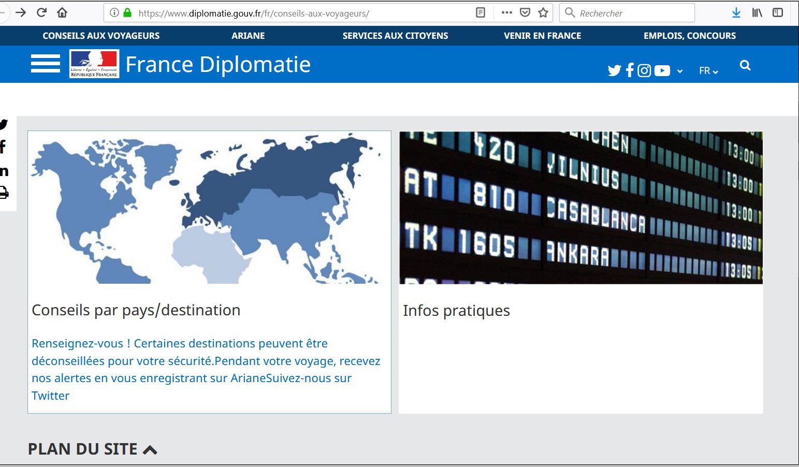This screenshot has height=467, width=799.
Task: Open the Firefox downloads arrow
Action: 736,13
